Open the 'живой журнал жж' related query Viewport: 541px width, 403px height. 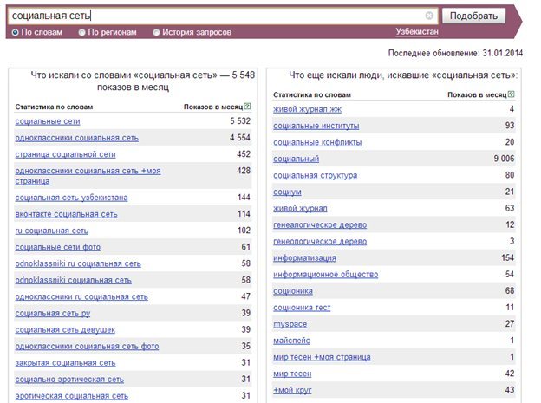click(308, 109)
